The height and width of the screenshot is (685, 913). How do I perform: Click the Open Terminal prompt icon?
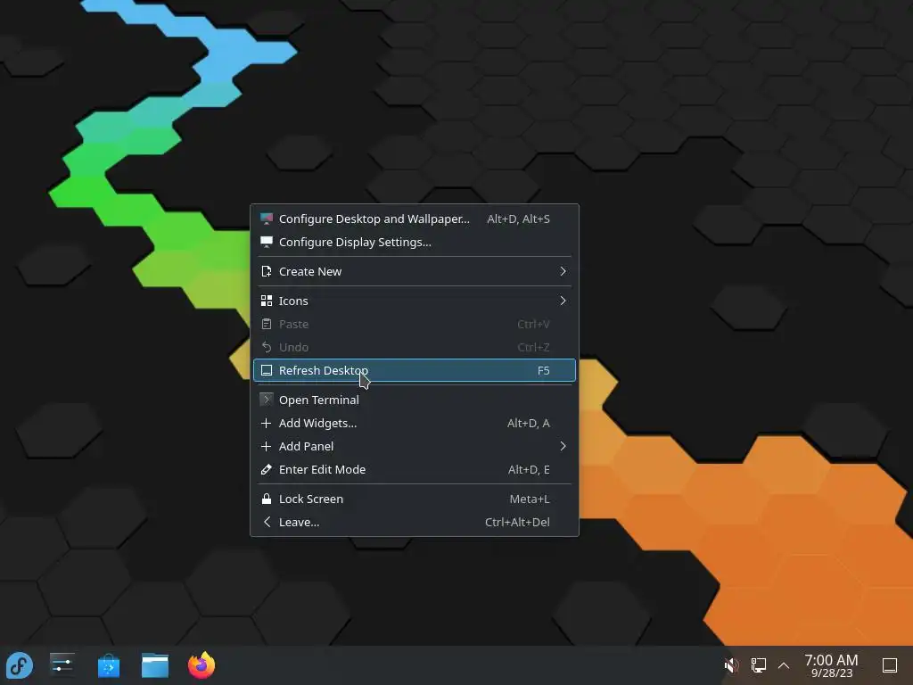point(266,400)
